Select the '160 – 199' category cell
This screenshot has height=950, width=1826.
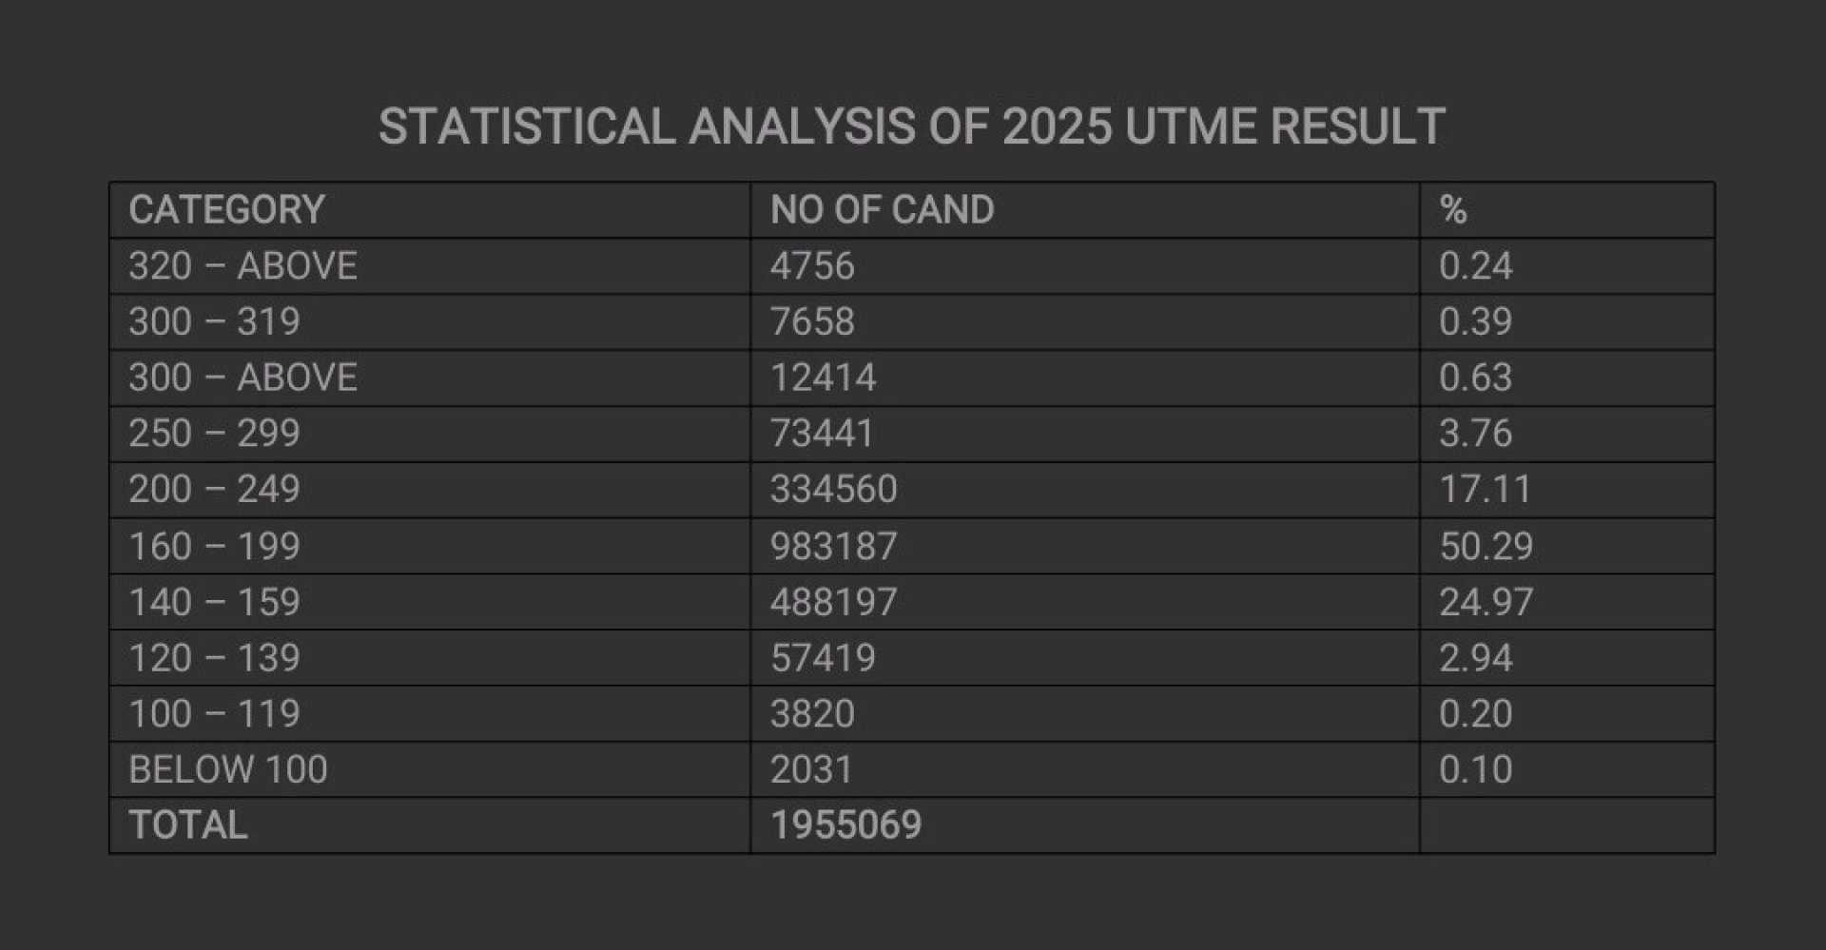pyautogui.click(x=214, y=547)
